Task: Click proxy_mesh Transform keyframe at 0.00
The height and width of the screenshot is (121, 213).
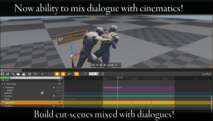Action: click(x=103, y=96)
